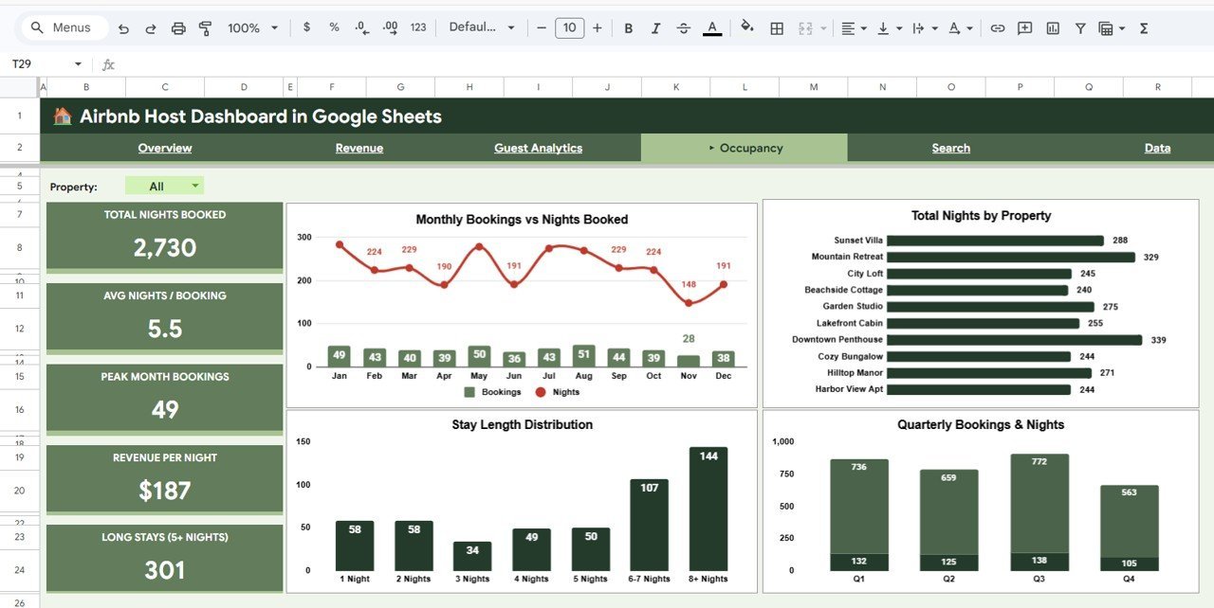
Task: Create a filter with the funnel icon
Action: (x=1079, y=27)
